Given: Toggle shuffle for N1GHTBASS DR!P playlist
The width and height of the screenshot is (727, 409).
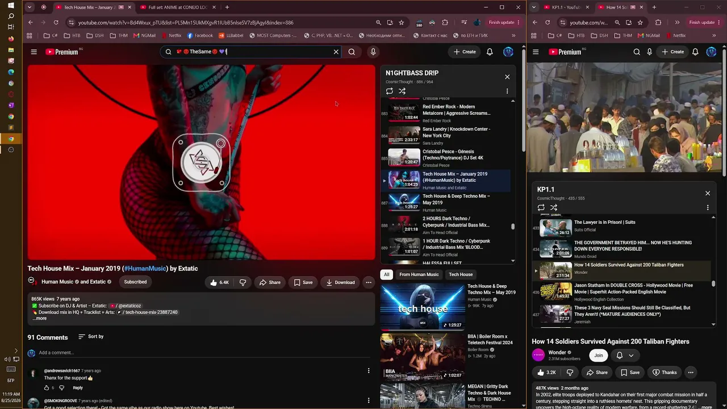Looking at the screenshot, I should coord(402,91).
